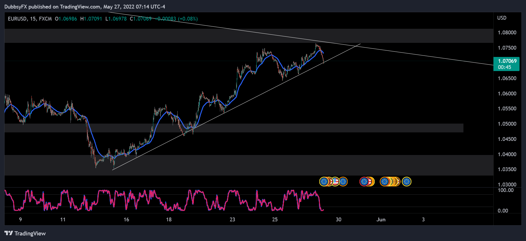
Task: Select the last EU event icon before date 3
Action: click(406, 181)
